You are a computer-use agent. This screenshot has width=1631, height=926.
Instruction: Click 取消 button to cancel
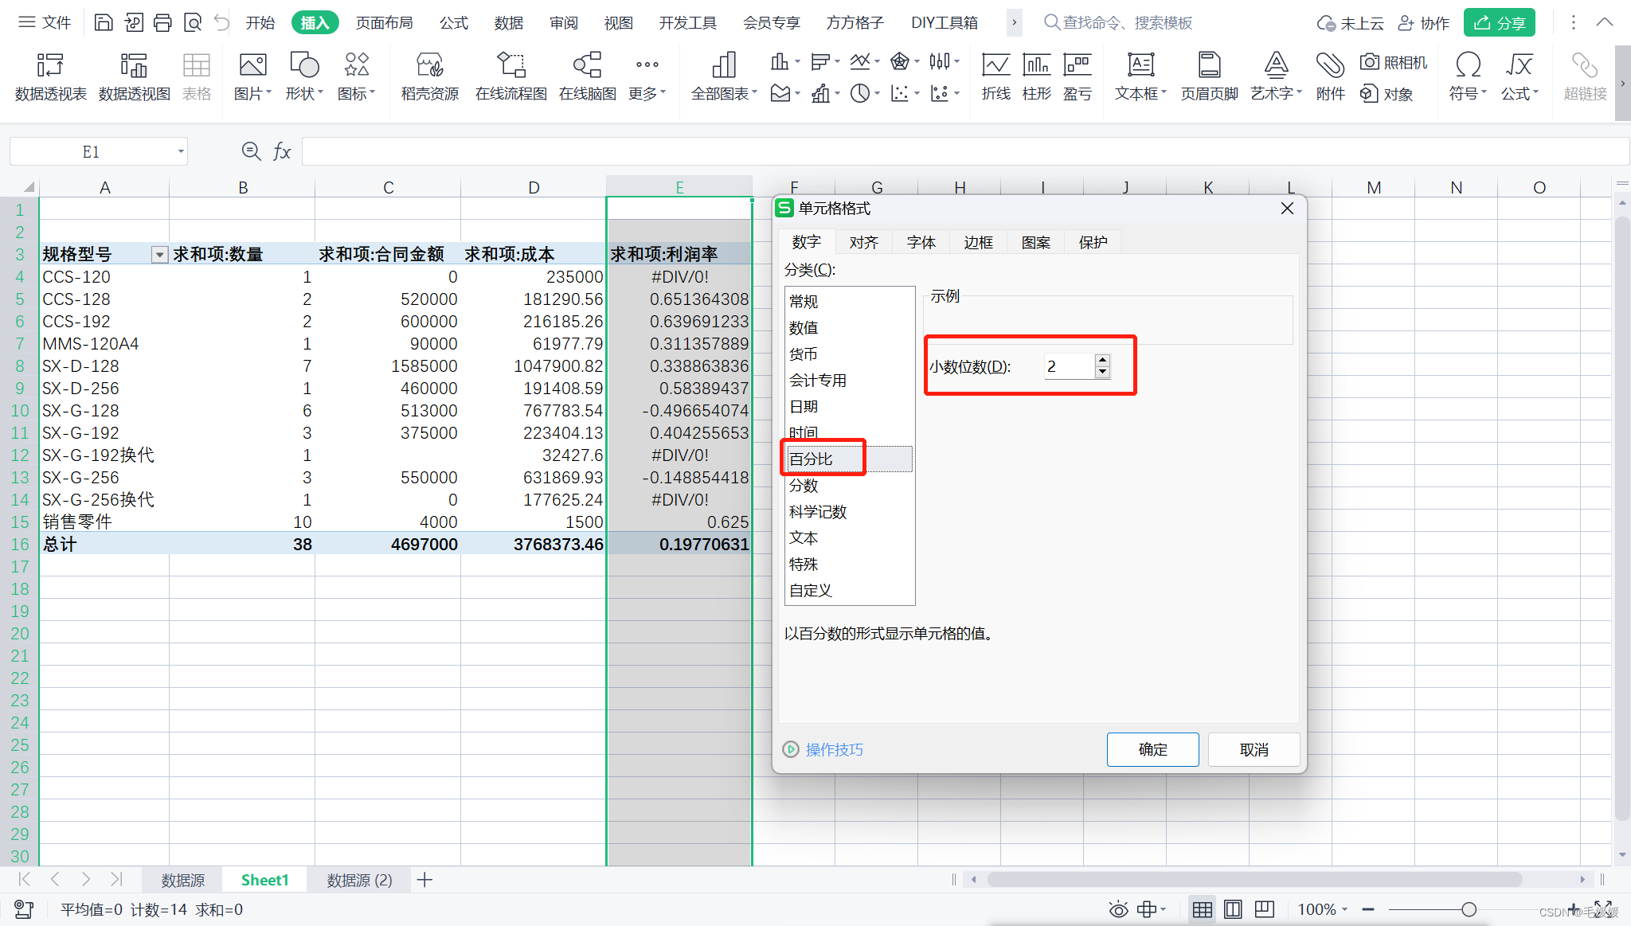click(1253, 748)
